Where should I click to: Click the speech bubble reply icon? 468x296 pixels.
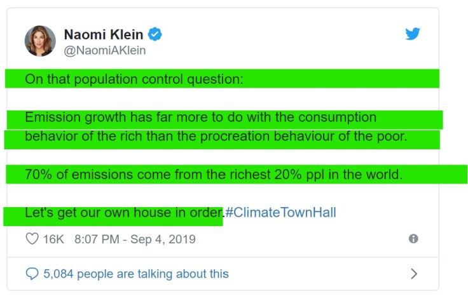click(x=32, y=274)
